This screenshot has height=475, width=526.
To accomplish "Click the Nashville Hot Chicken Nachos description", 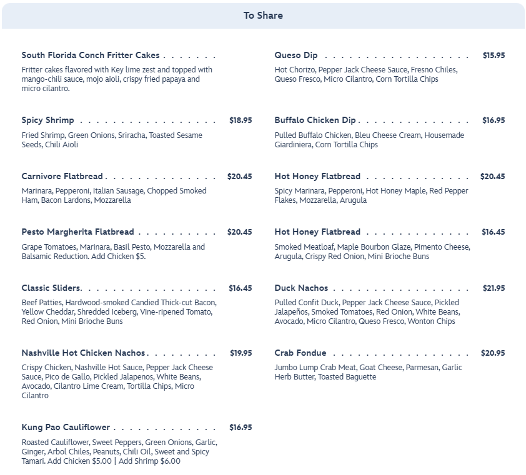I will [117, 381].
